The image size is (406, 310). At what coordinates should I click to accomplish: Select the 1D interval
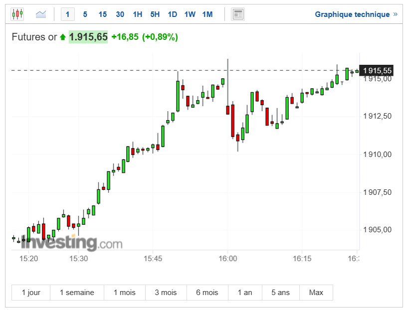173,14
